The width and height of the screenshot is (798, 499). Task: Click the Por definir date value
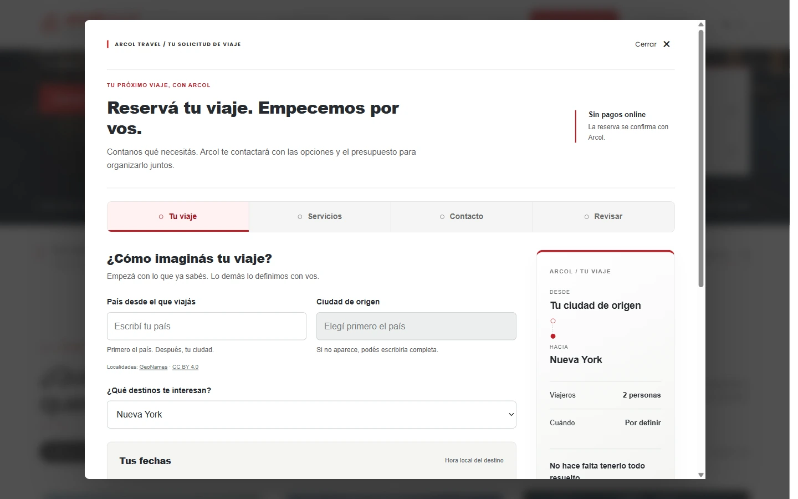[x=643, y=423]
